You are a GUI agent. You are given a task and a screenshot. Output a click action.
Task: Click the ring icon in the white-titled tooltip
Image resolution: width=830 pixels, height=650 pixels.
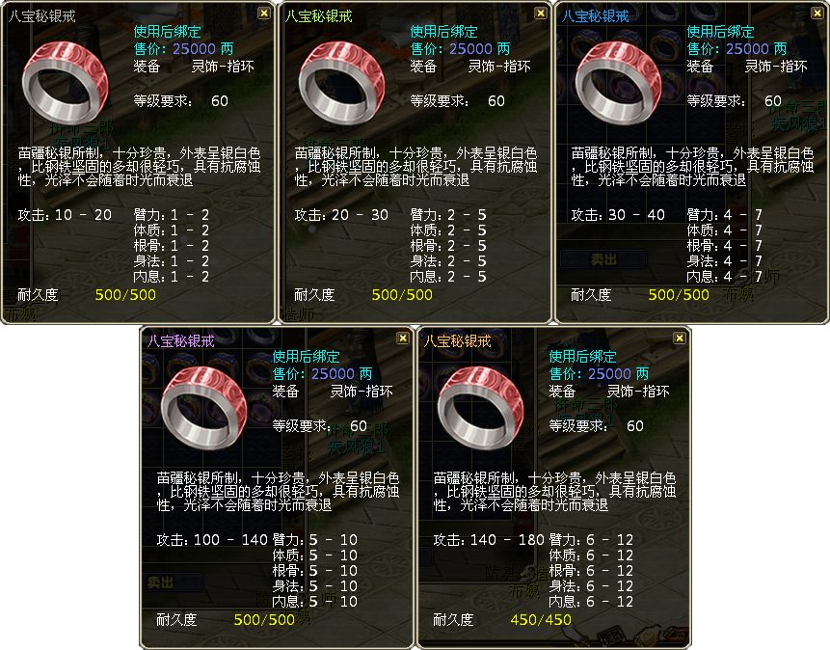point(65,83)
